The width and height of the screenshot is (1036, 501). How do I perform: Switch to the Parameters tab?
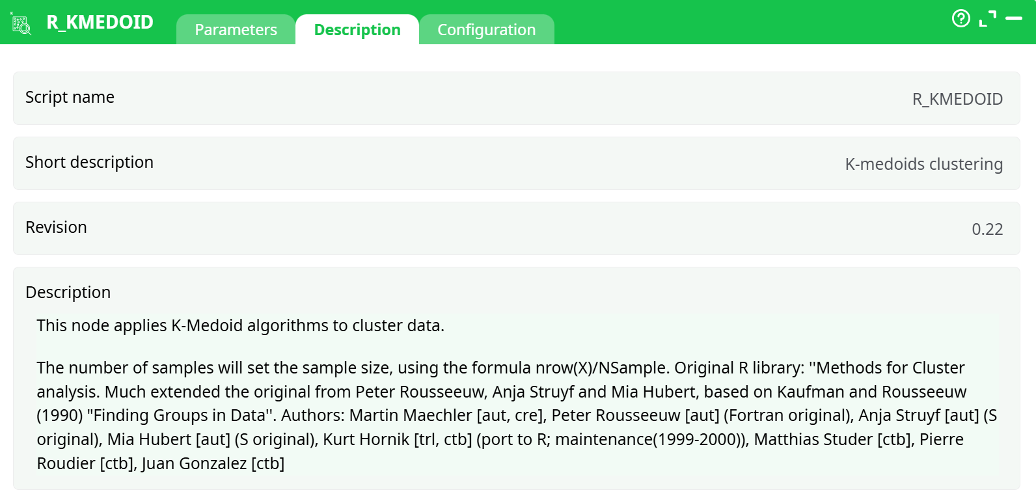(236, 30)
